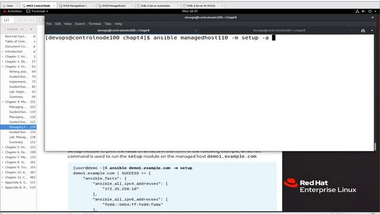Select the first devops@controlnode100 terminal tab

pos(123,30)
